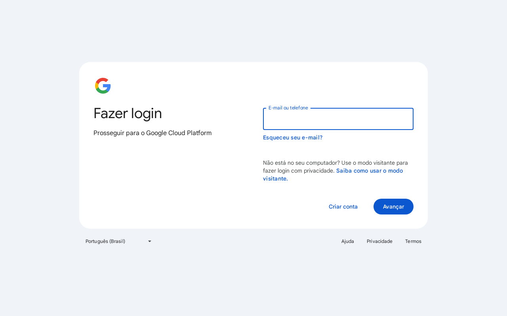Click the language selector dropdown arrow
Screen dimensions: 507x316
coord(150,241)
